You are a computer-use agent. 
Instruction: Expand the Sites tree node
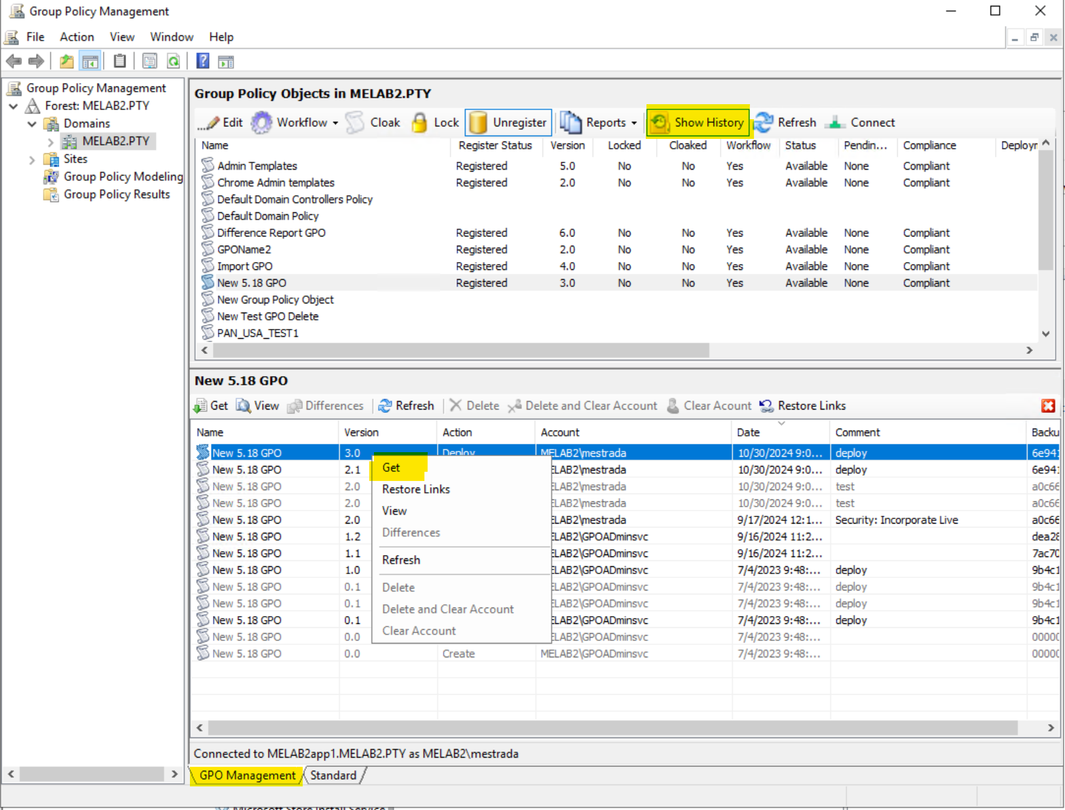point(31,159)
